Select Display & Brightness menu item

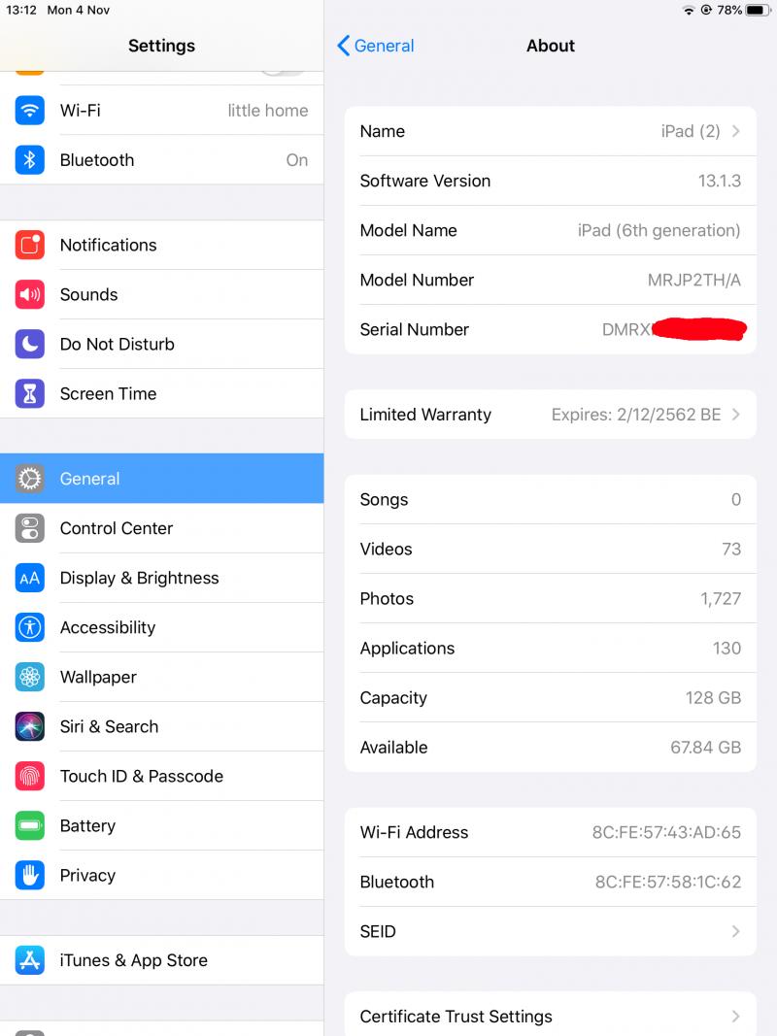[x=162, y=578]
